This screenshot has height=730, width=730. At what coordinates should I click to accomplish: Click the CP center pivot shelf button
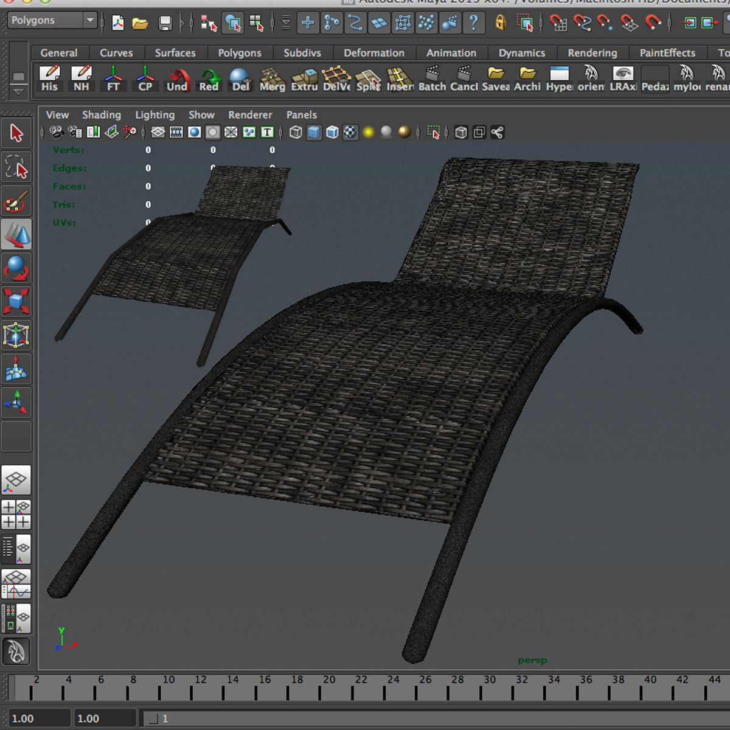(145, 78)
